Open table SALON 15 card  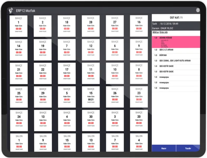coord(67,143)
